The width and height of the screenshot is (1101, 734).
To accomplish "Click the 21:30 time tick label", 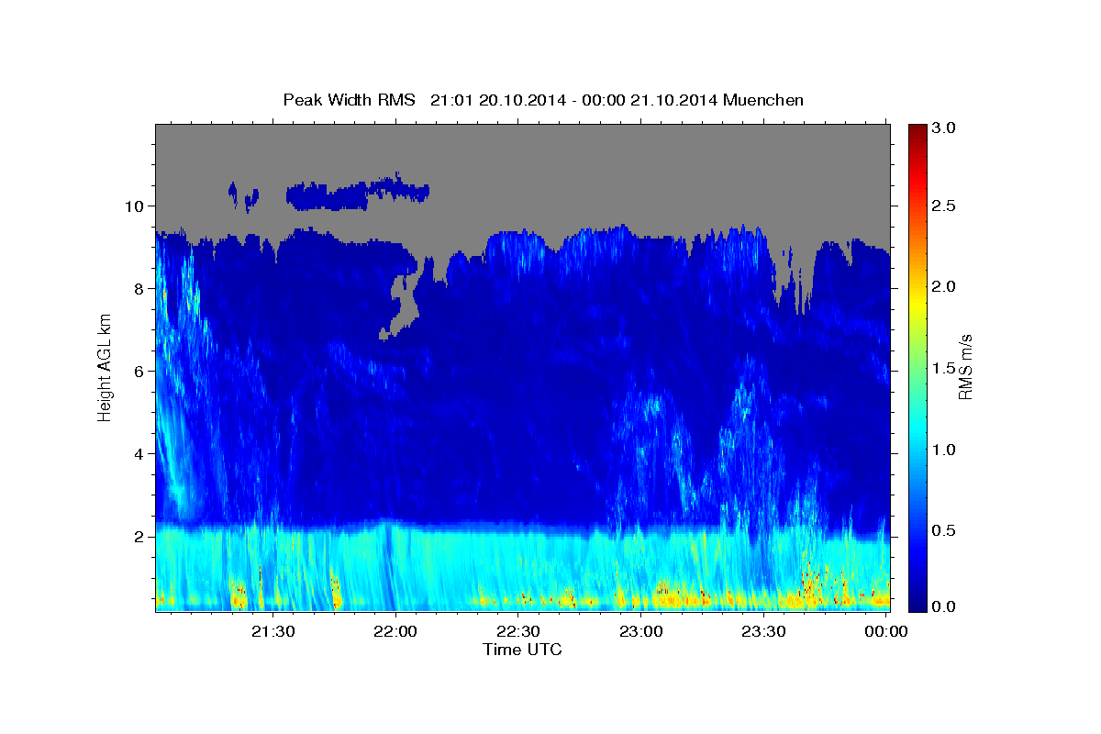I will coord(272,632).
